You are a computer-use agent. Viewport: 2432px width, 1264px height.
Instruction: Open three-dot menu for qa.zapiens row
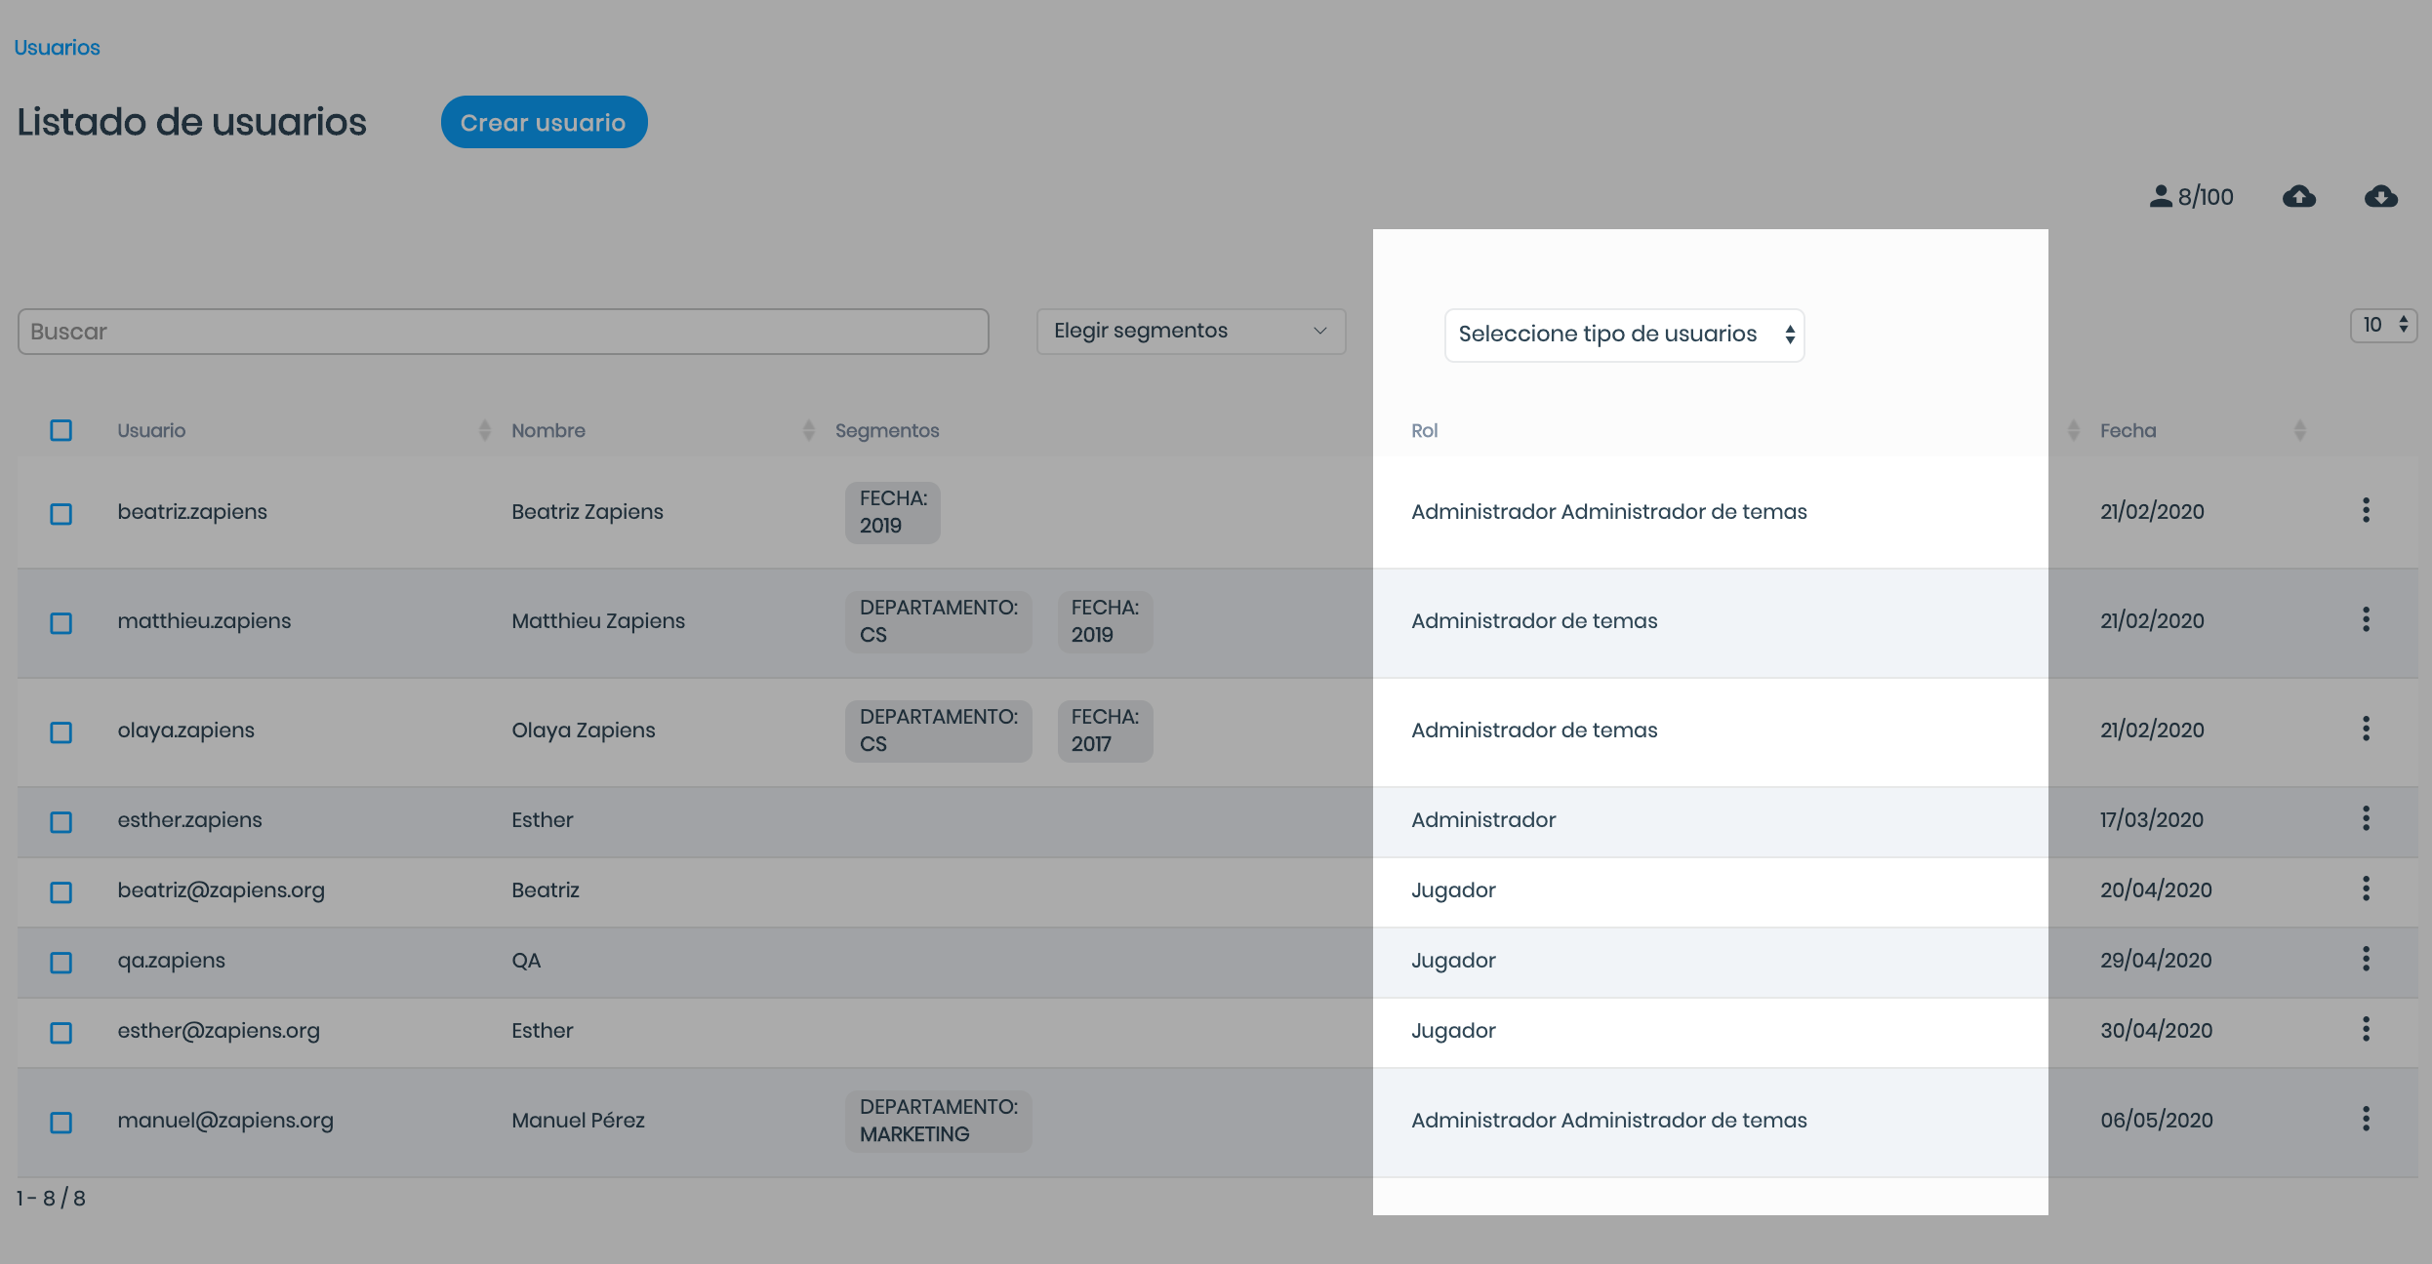[2366, 959]
